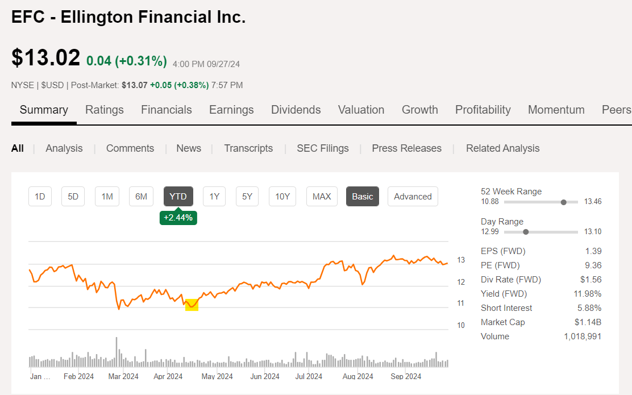Switch to 5Y chart view
This screenshot has height=395, width=632.
tap(247, 197)
